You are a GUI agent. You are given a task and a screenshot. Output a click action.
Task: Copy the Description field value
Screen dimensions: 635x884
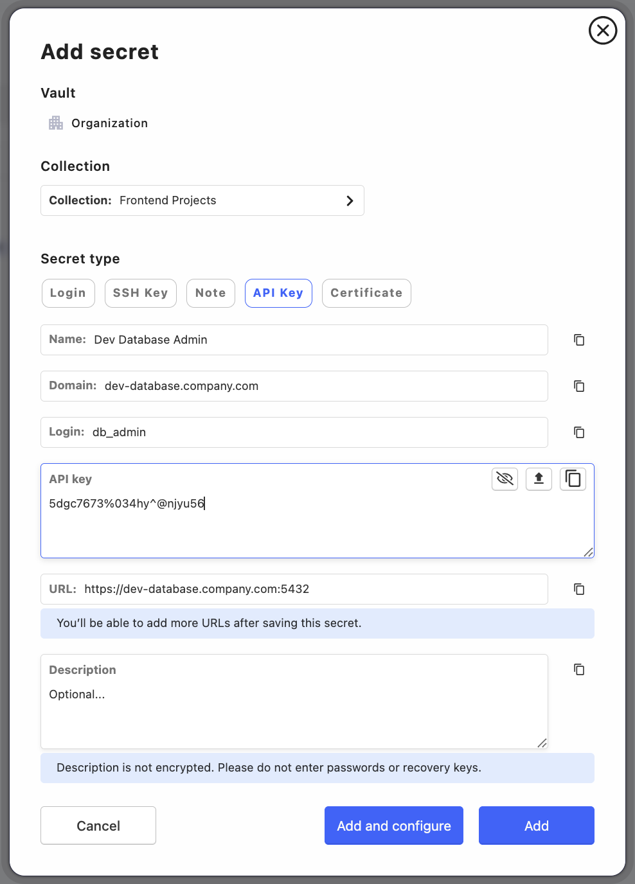tap(579, 669)
